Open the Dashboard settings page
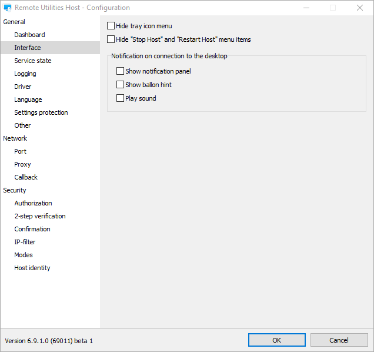Screen dimensions: 374x352 point(29,35)
